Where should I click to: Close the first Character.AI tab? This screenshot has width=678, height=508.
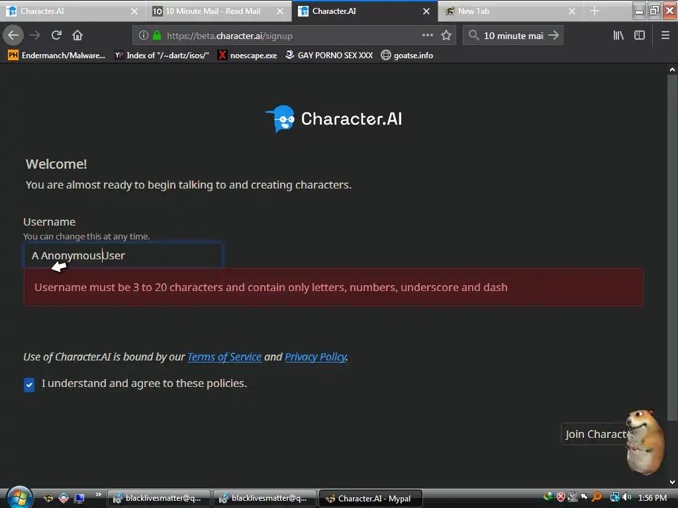[x=134, y=11]
